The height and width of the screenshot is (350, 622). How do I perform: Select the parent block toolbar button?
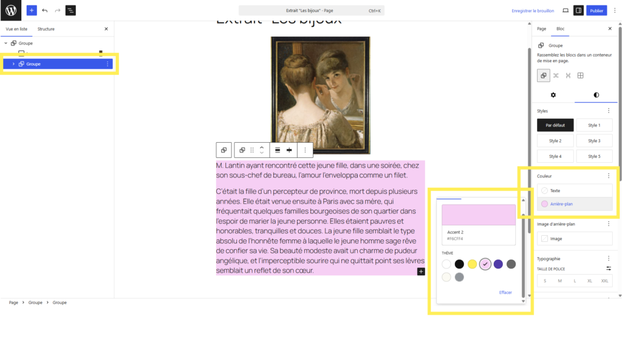click(224, 150)
